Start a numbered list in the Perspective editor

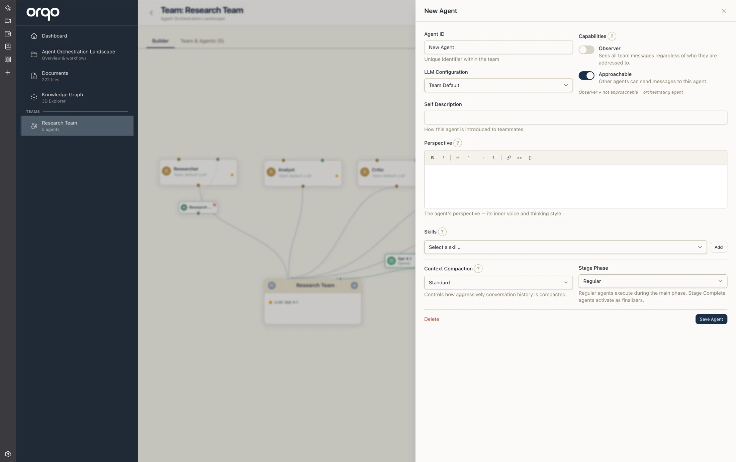coord(494,158)
